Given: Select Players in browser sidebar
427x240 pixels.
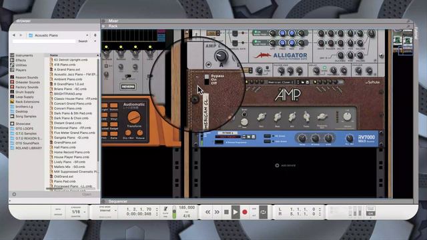Looking at the screenshot, I should [18, 70].
